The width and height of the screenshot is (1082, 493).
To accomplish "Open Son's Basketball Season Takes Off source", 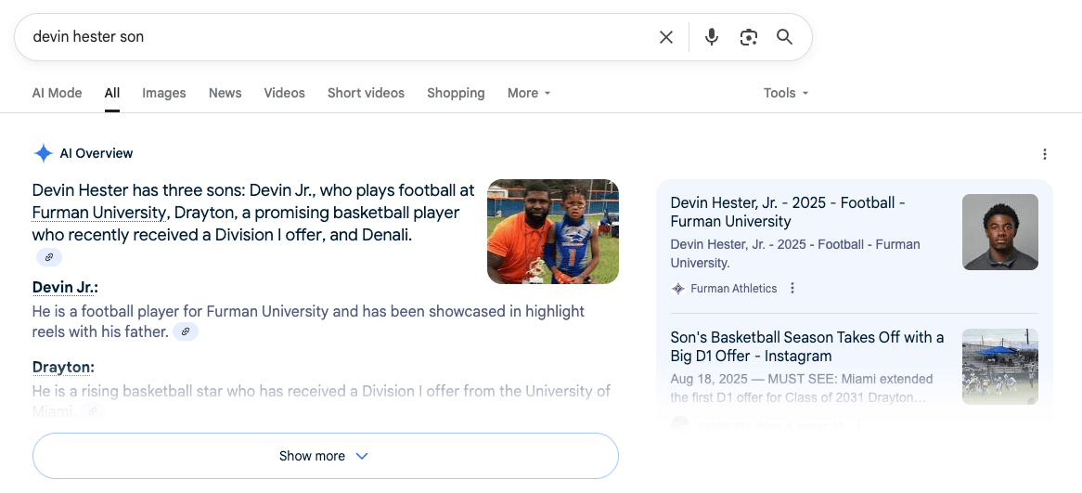I will coord(807,346).
